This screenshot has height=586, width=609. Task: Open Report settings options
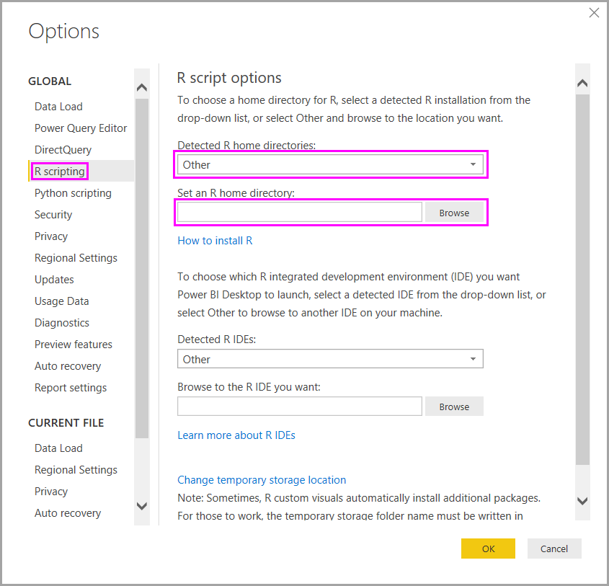tap(71, 387)
